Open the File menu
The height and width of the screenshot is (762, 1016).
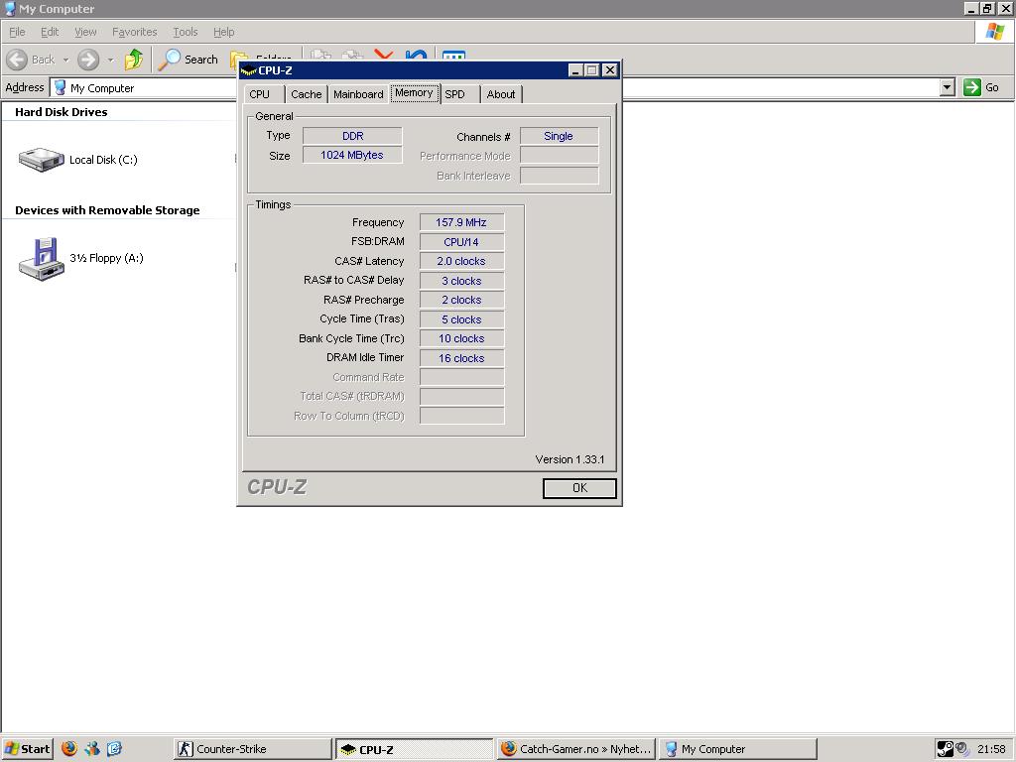tap(17, 32)
